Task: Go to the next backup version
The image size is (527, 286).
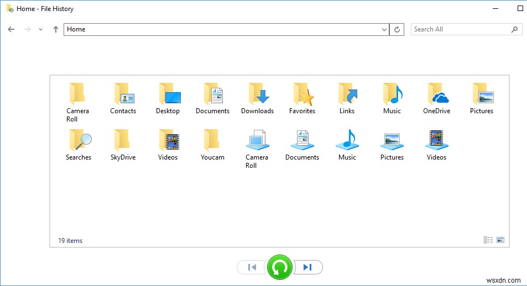Action: click(x=308, y=267)
